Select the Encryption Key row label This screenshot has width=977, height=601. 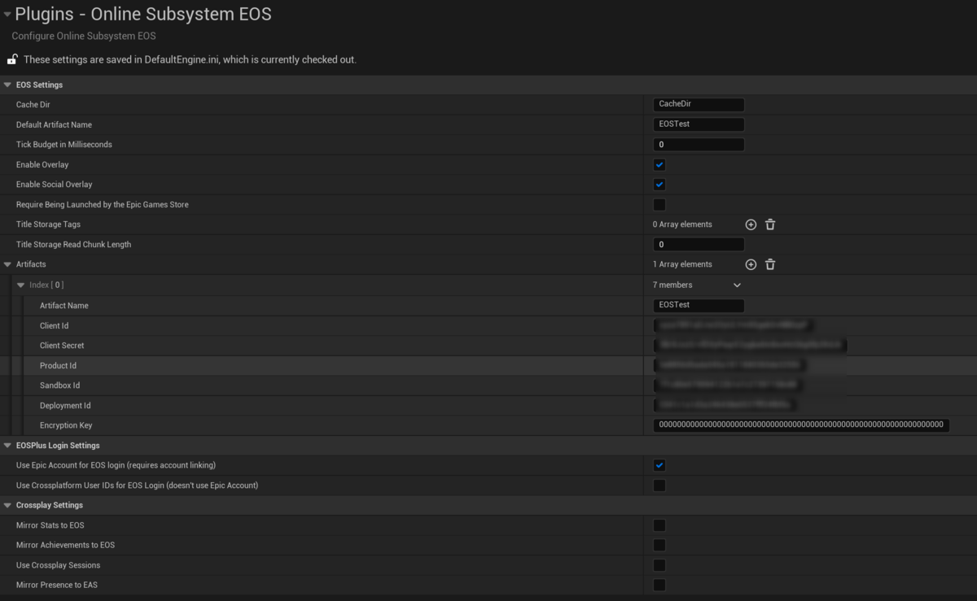pyautogui.click(x=66, y=425)
